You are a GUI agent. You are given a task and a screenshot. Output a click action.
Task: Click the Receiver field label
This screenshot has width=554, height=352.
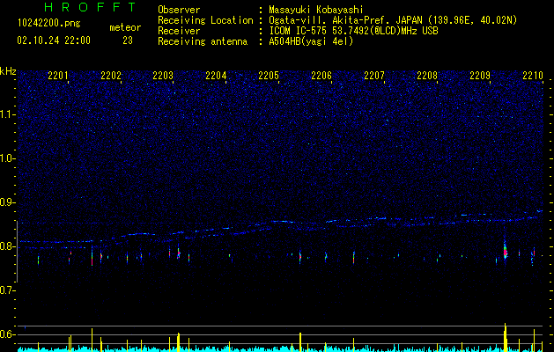point(179,31)
